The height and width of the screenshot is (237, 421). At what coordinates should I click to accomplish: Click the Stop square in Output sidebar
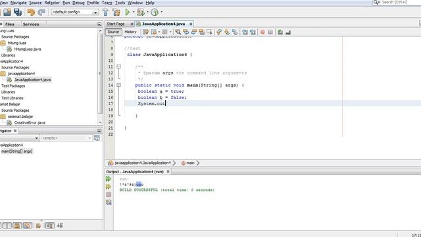coord(109,194)
